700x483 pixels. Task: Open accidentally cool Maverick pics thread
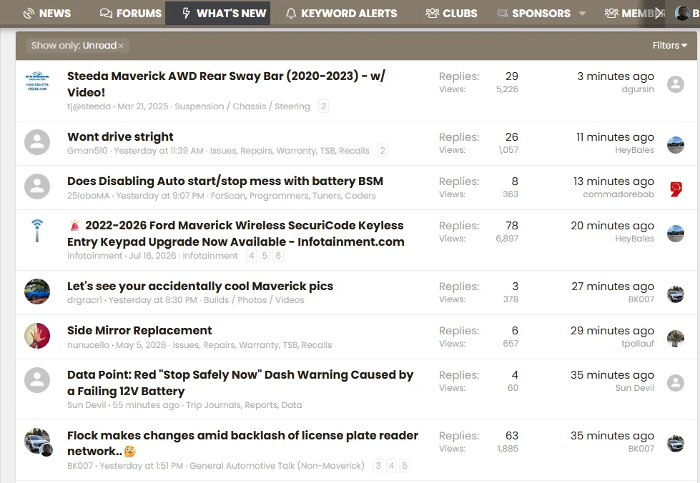click(x=200, y=286)
